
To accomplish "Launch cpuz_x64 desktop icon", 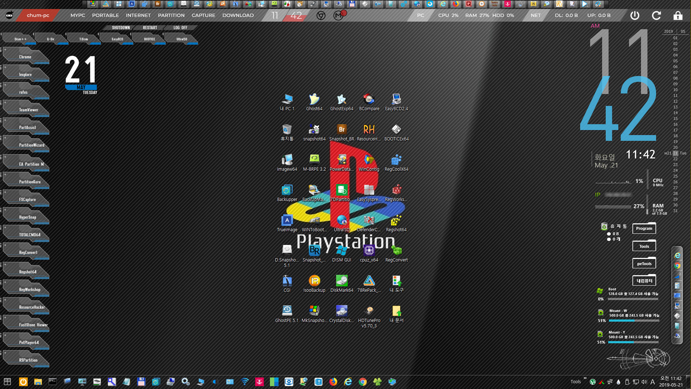I will [x=369, y=253].
